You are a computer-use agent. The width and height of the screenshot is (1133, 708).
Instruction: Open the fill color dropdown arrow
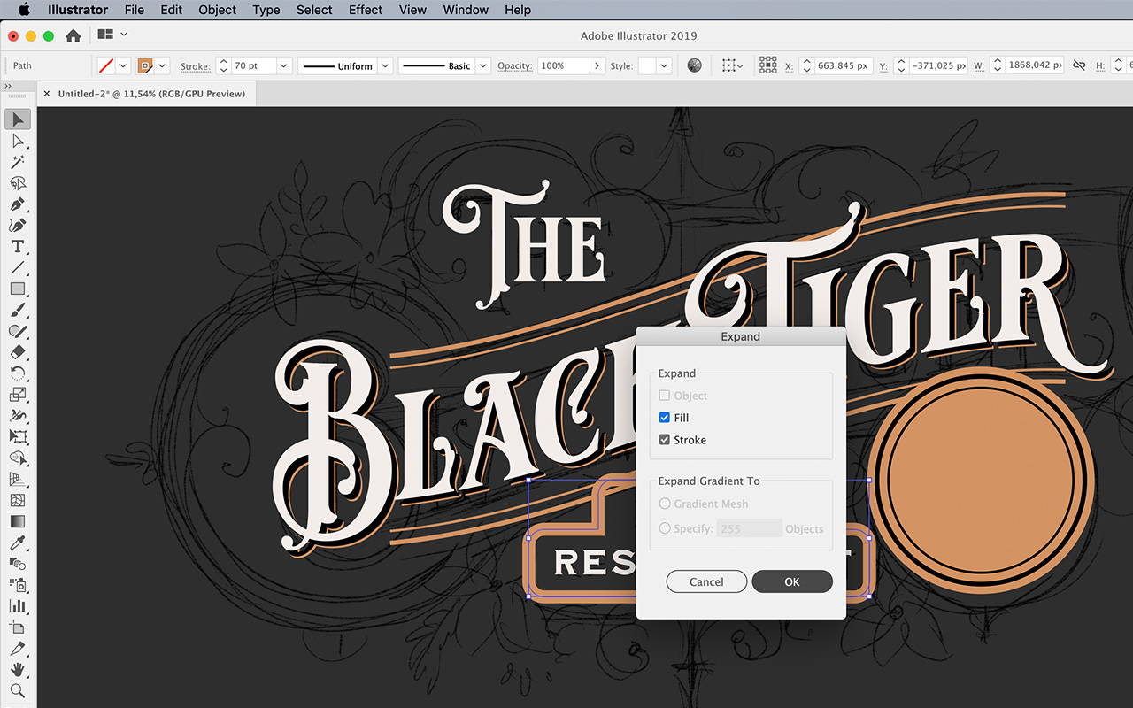click(x=123, y=65)
